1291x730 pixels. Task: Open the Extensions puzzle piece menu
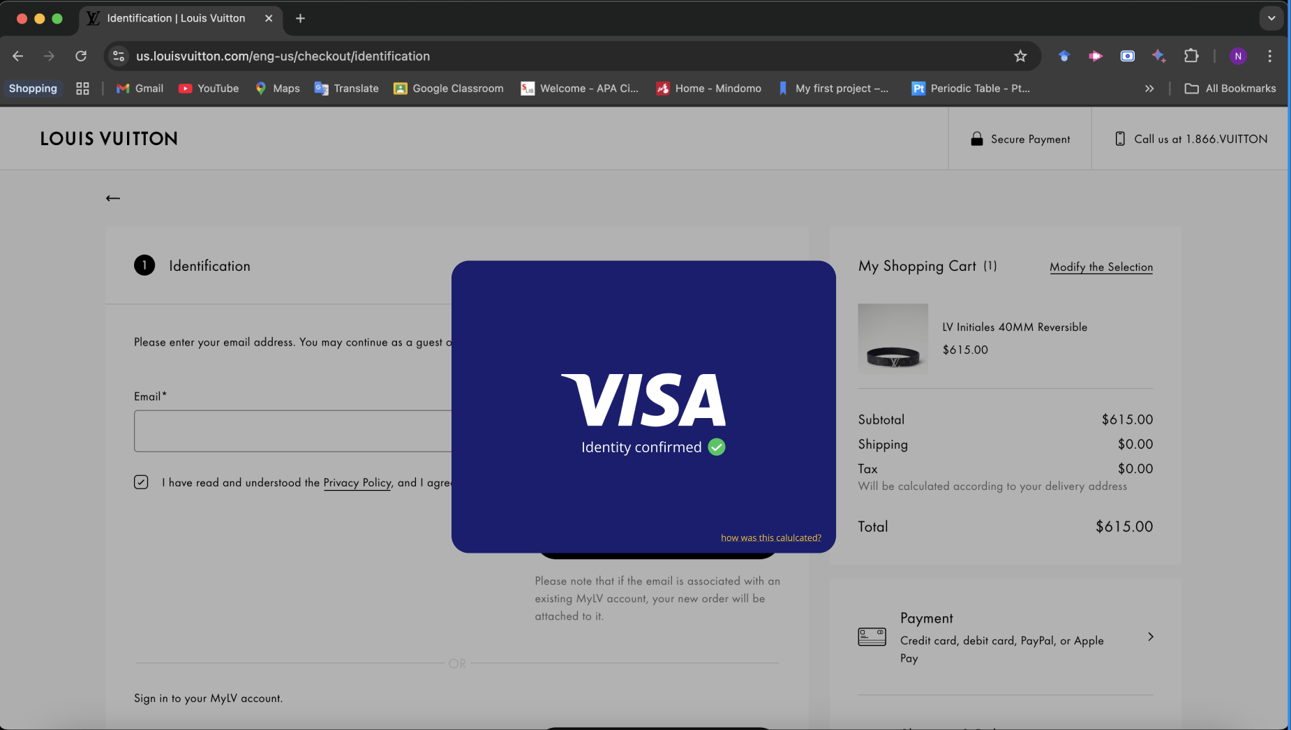[x=1191, y=56]
